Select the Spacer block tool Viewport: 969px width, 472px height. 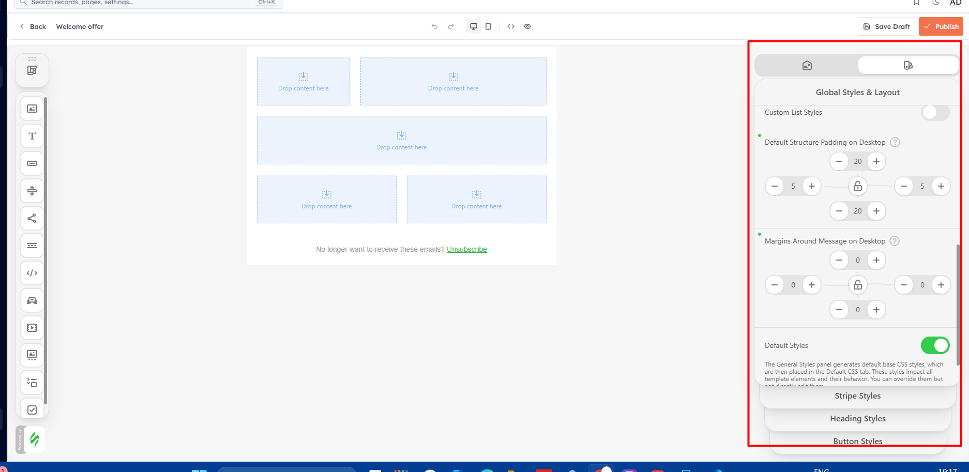[x=32, y=191]
